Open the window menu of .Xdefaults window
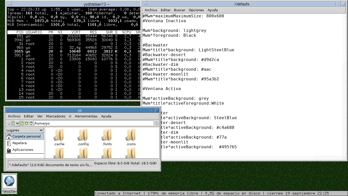 point(145,4)
